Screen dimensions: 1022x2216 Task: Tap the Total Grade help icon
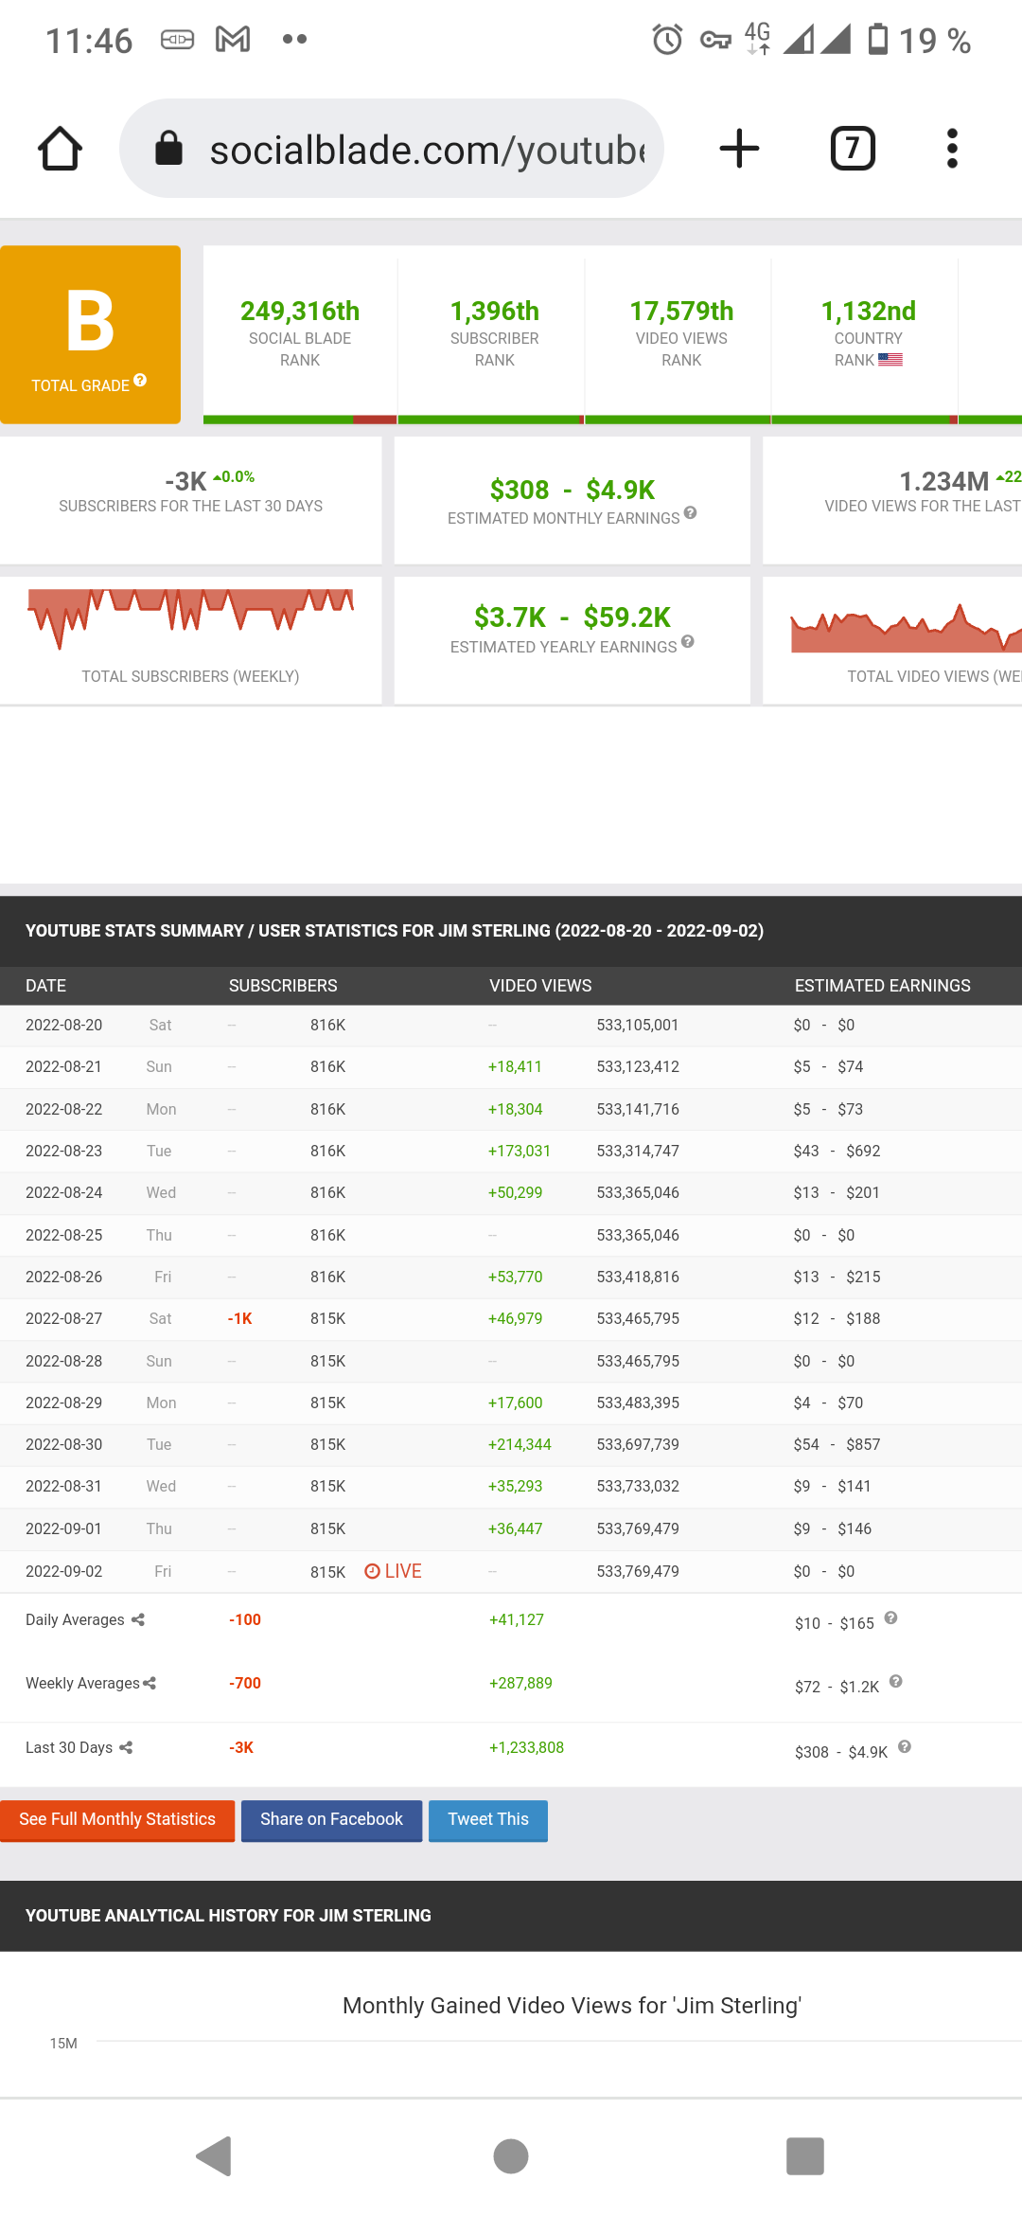(140, 380)
